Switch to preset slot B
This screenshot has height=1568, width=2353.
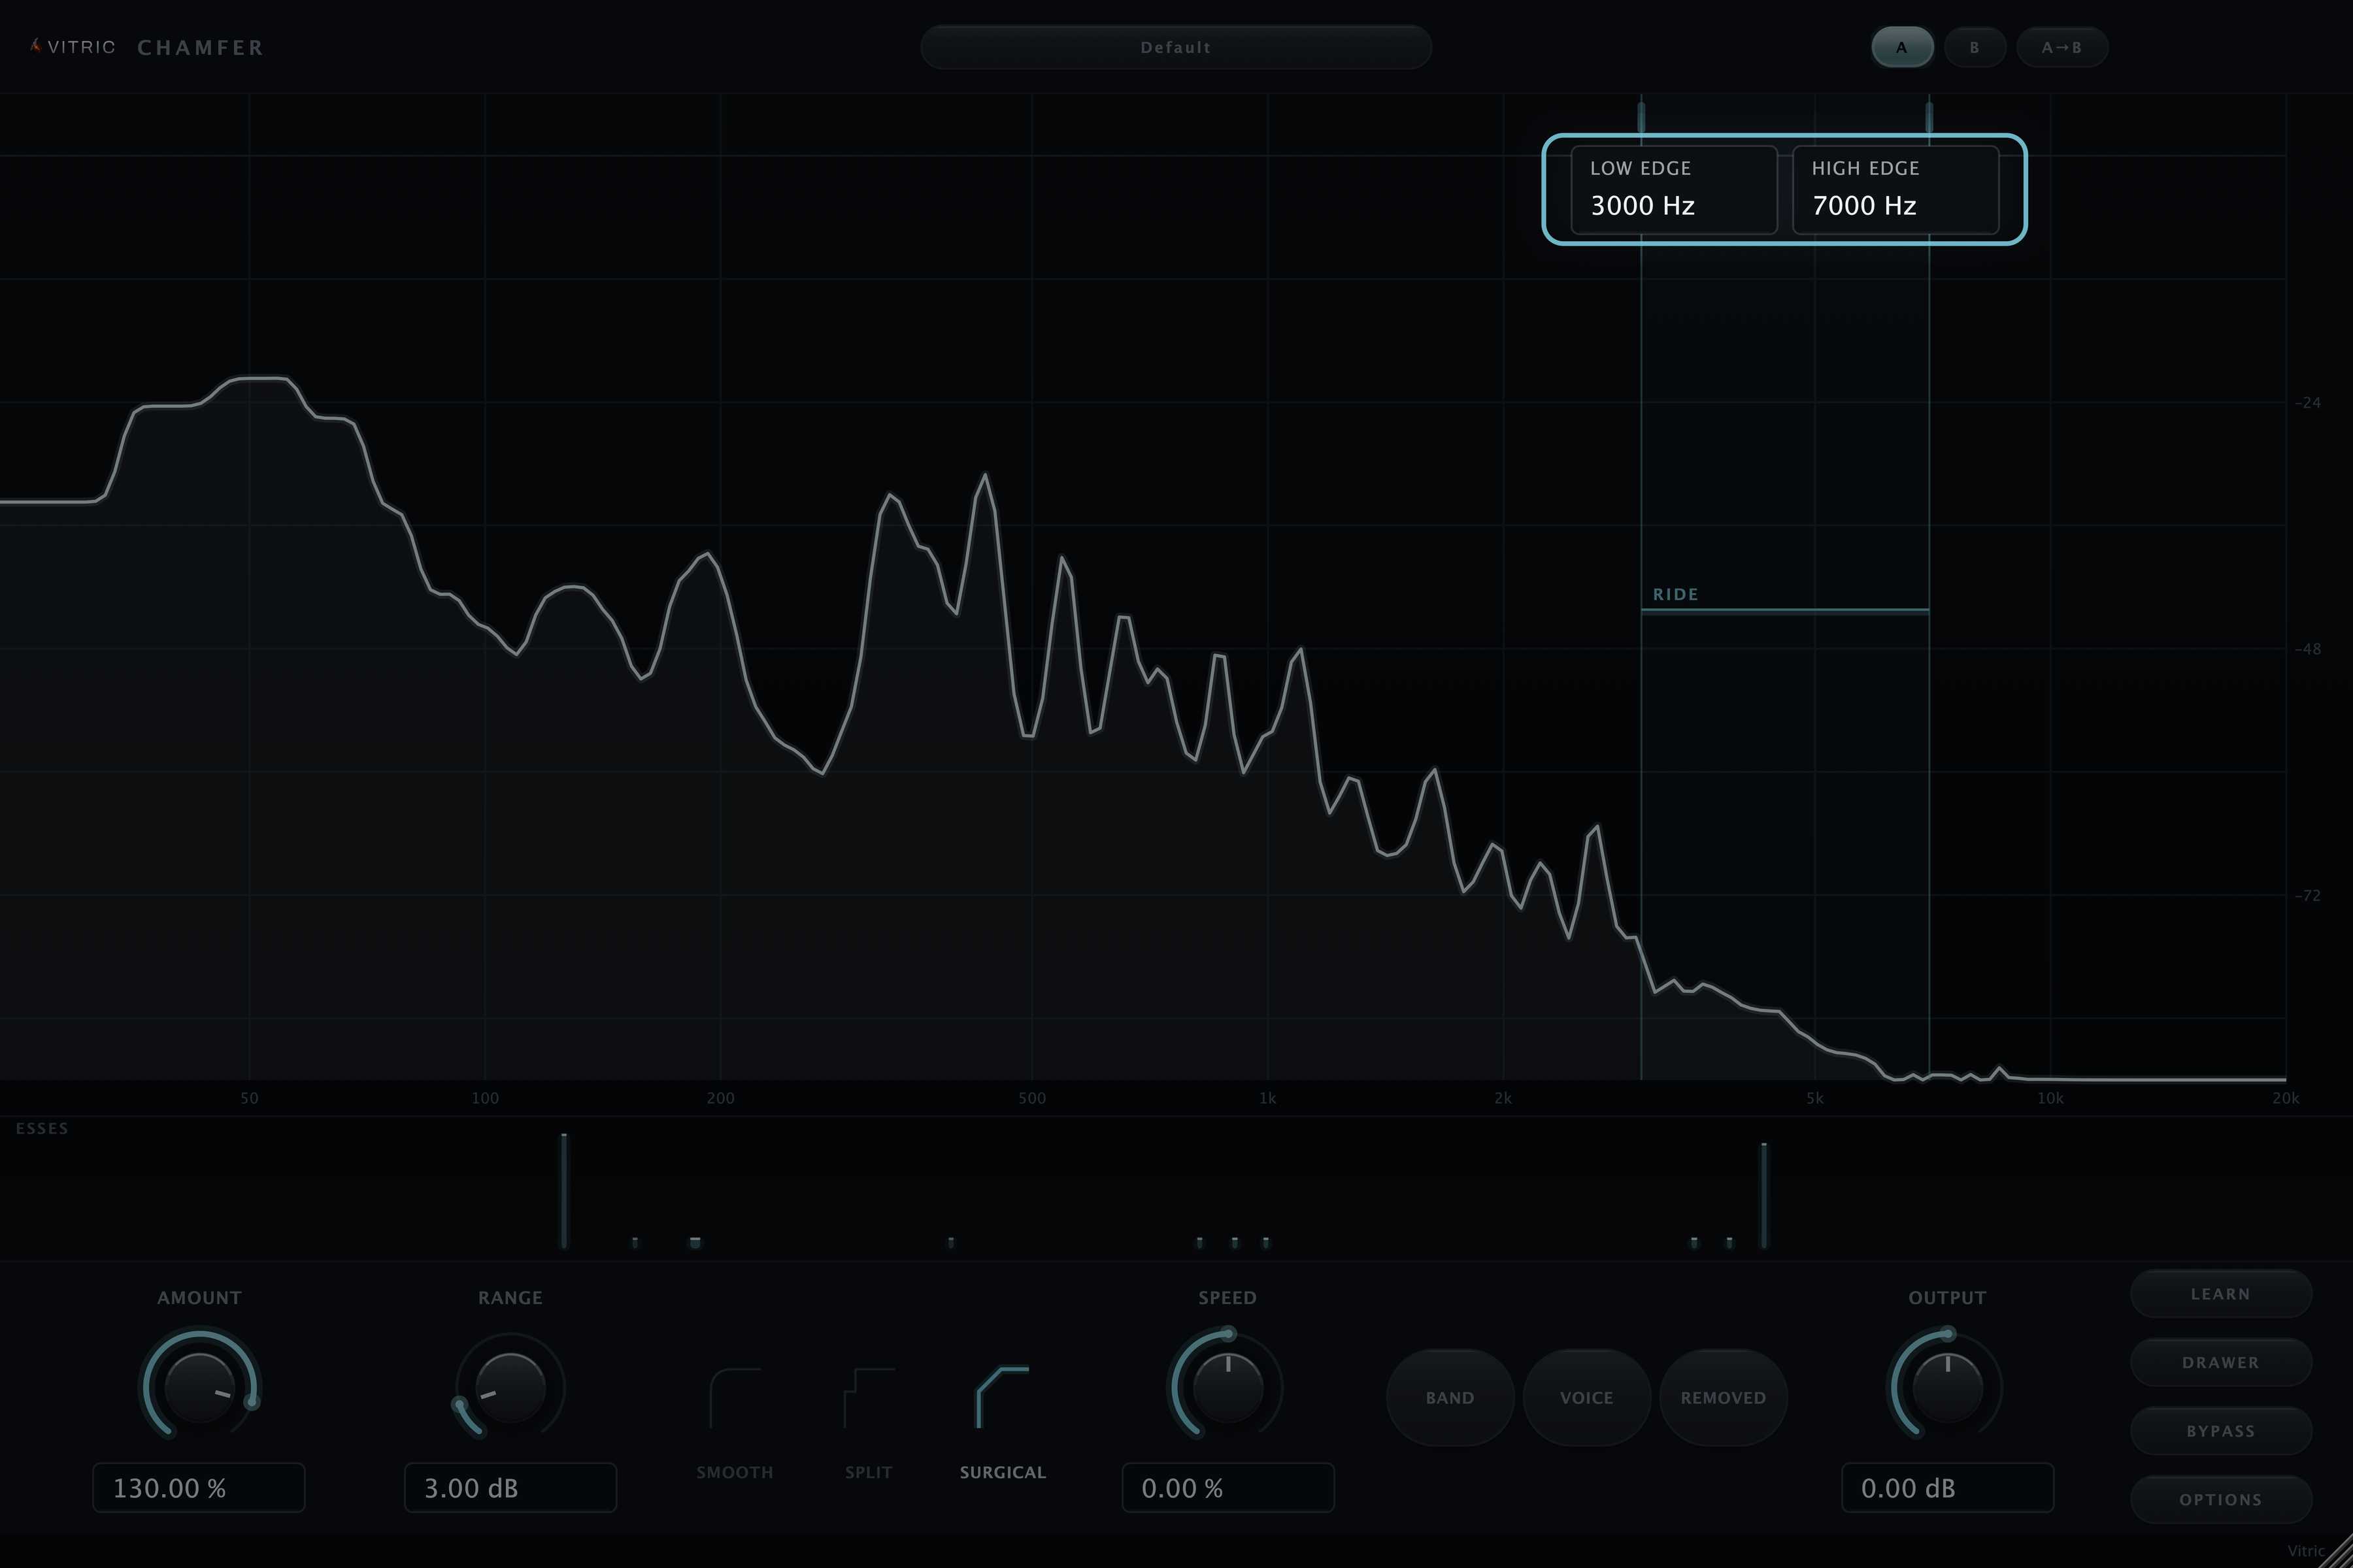click(1975, 47)
